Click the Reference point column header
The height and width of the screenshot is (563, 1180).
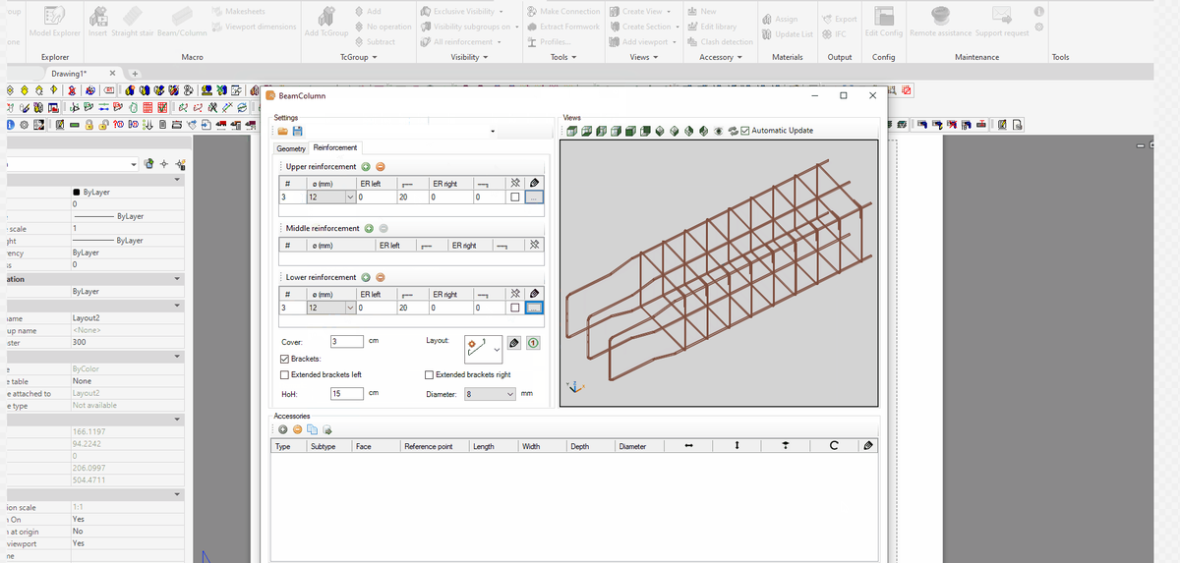(435, 446)
